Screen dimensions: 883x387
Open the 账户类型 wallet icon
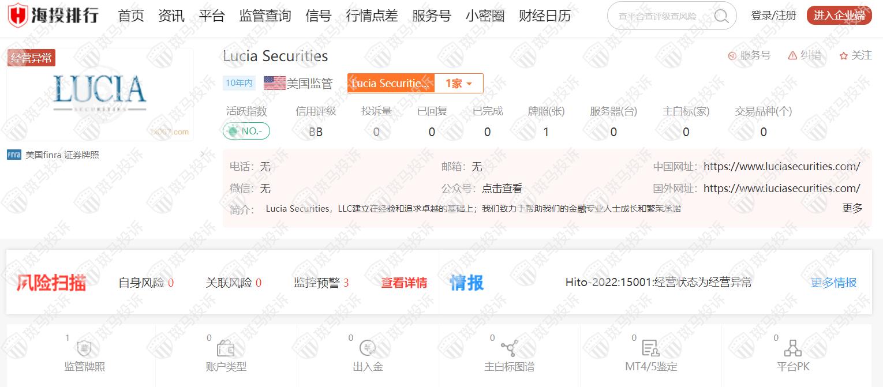tap(226, 348)
